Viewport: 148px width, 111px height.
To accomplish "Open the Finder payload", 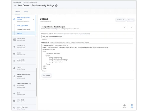I will tap(24, 54).
